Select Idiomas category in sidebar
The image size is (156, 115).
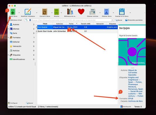coord(16,29)
